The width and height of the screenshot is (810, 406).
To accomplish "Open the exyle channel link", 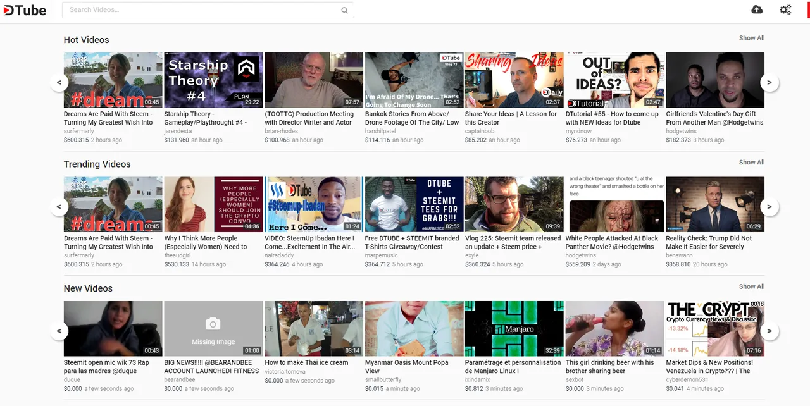I will point(472,255).
